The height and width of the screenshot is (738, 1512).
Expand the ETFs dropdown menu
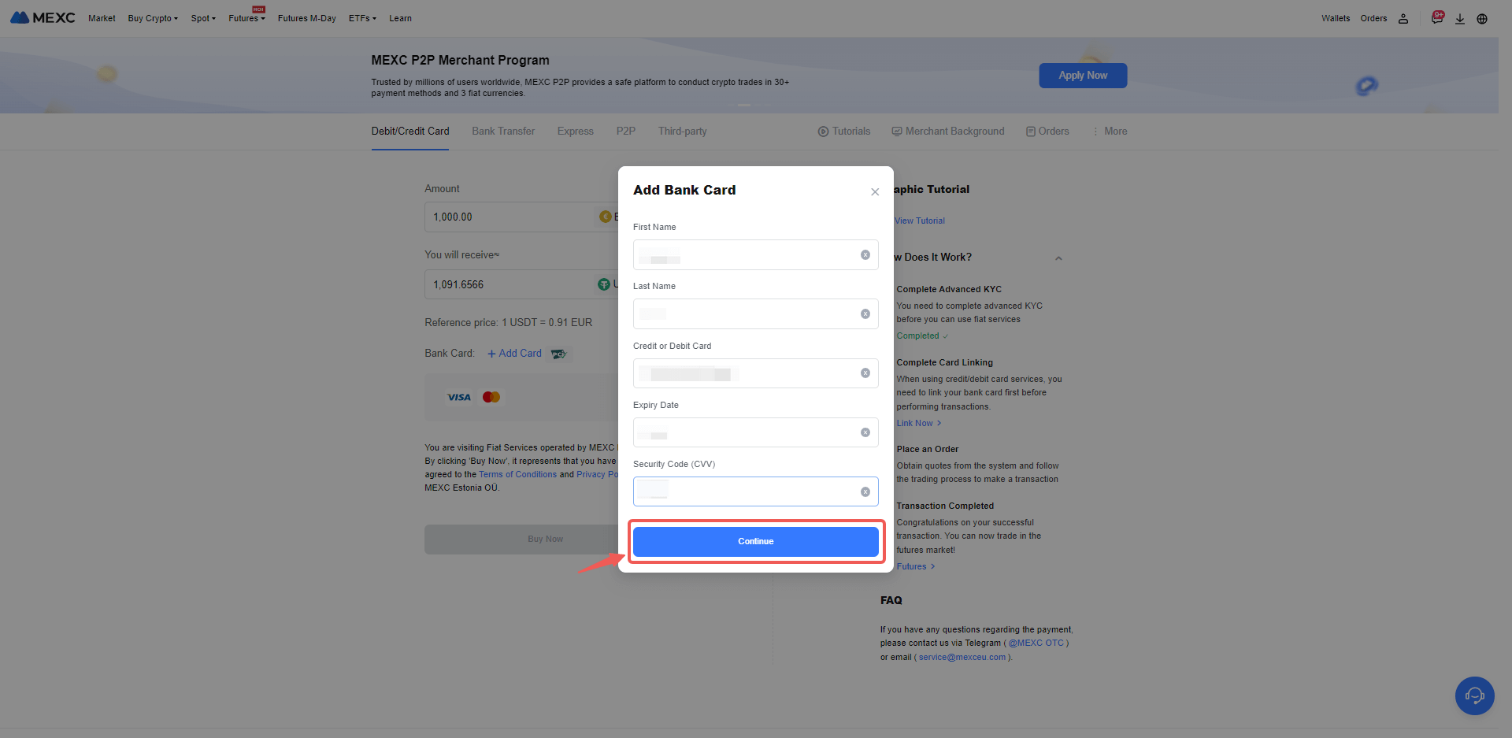pyautogui.click(x=362, y=18)
